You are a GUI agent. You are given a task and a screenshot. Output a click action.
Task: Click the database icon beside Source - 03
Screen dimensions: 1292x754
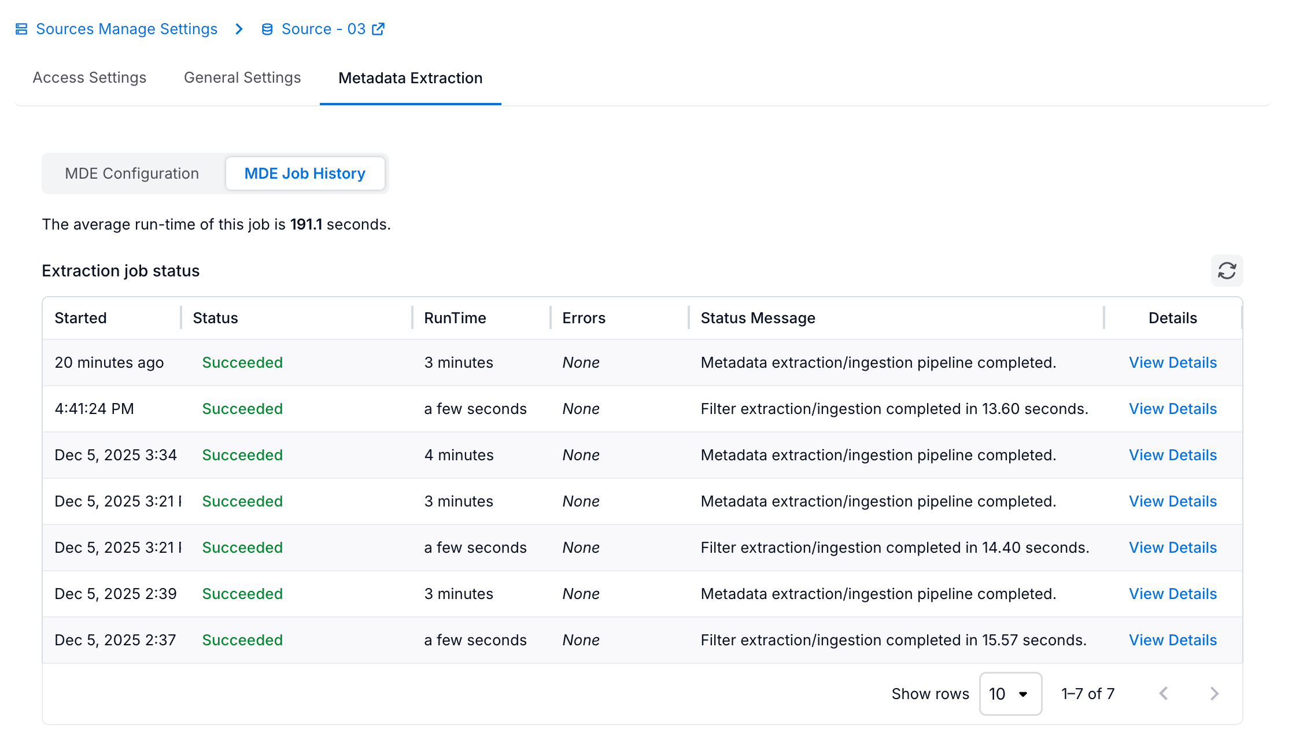pyautogui.click(x=267, y=29)
